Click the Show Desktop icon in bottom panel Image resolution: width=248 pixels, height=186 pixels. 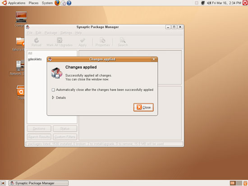pyautogui.click(x=3, y=183)
